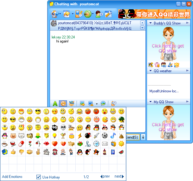Click the chat bubble scene icon

103,103
